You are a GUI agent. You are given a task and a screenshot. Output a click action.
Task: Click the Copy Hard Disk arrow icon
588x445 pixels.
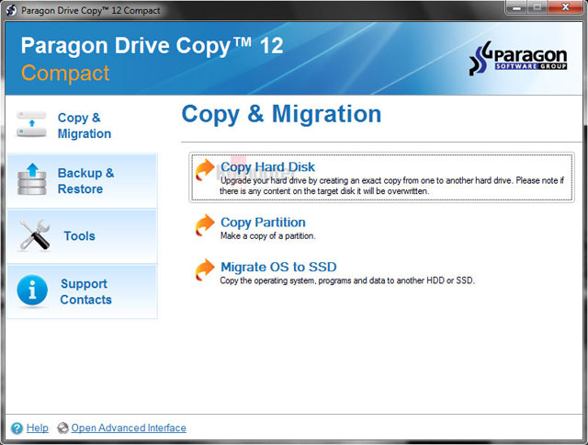pyautogui.click(x=204, y=173)
